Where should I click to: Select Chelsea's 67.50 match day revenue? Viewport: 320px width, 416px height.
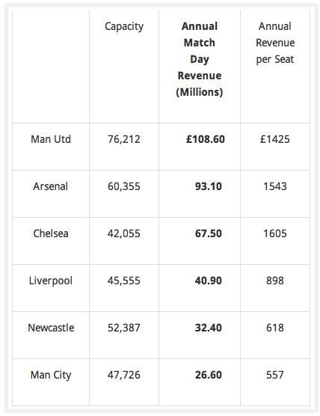coord(209,233)
